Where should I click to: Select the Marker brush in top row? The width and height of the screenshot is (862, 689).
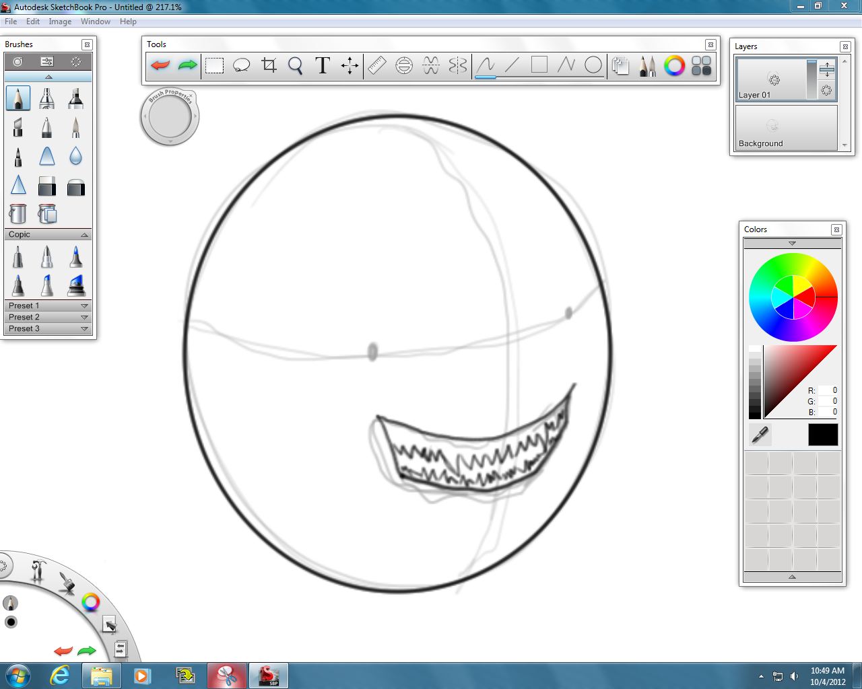pyautogui.click(x=75, y=98)
